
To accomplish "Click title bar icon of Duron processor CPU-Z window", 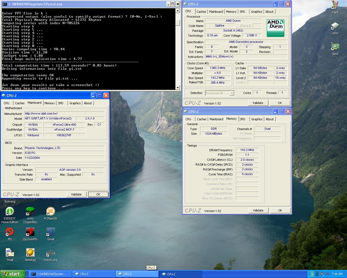I will 185,4.
